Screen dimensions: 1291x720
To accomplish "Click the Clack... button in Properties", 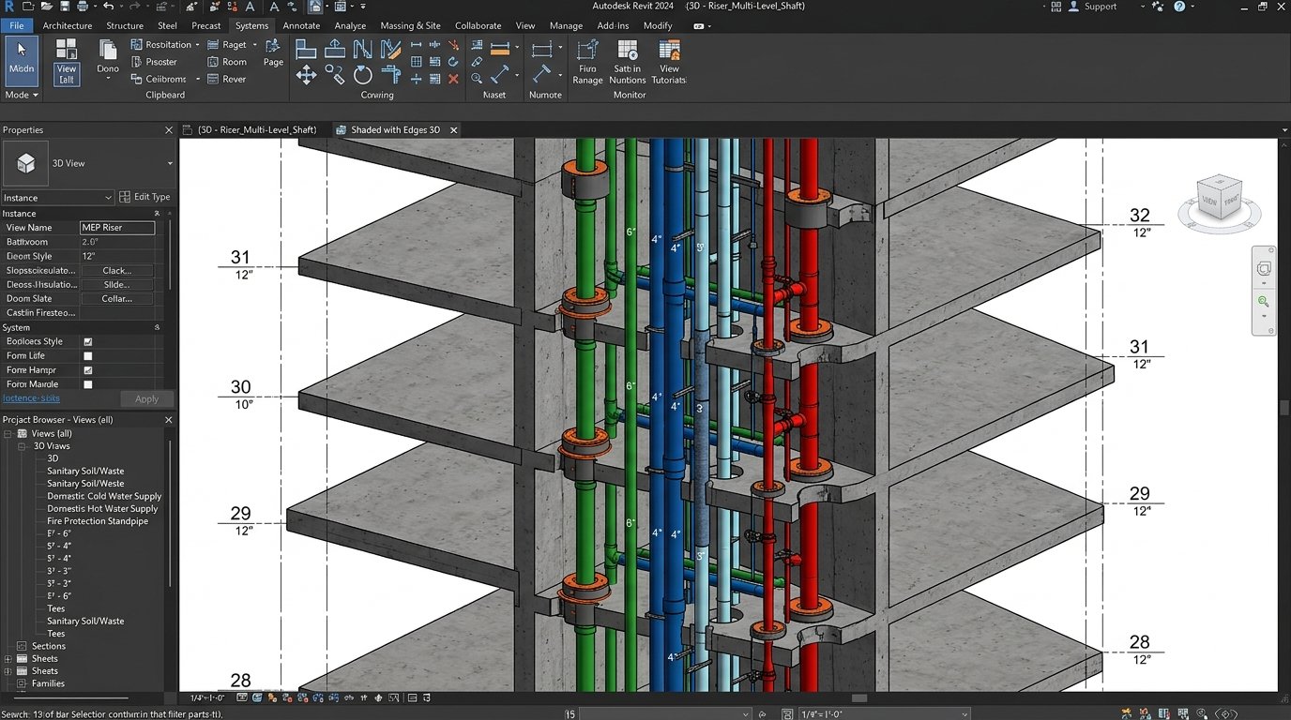I will tap(117, 271).
